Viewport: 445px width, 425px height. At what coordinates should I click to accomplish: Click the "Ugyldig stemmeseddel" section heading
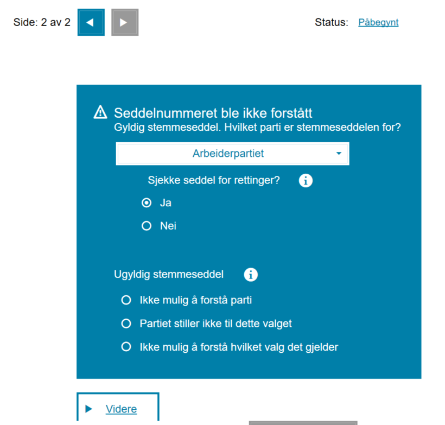click(x=169, y=274)
